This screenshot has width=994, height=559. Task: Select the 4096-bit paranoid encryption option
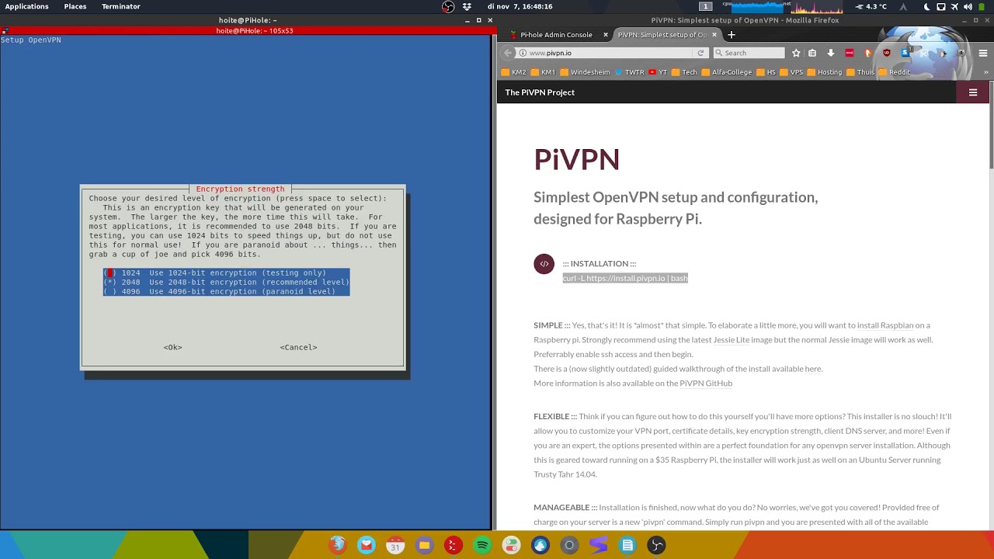pyautogui.click(x=226, y=291)
